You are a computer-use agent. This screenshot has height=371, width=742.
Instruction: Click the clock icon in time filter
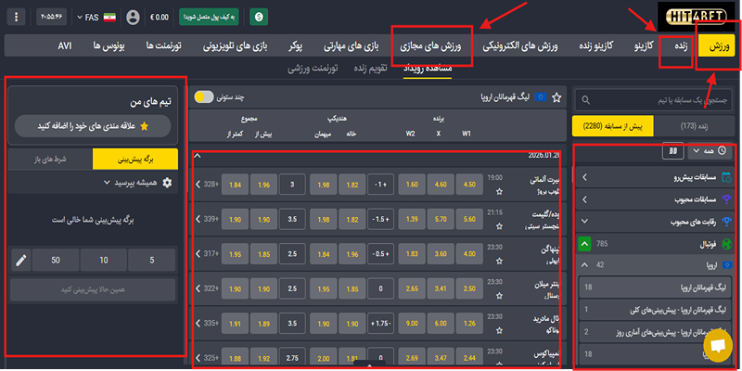click(x=722, y=150)
